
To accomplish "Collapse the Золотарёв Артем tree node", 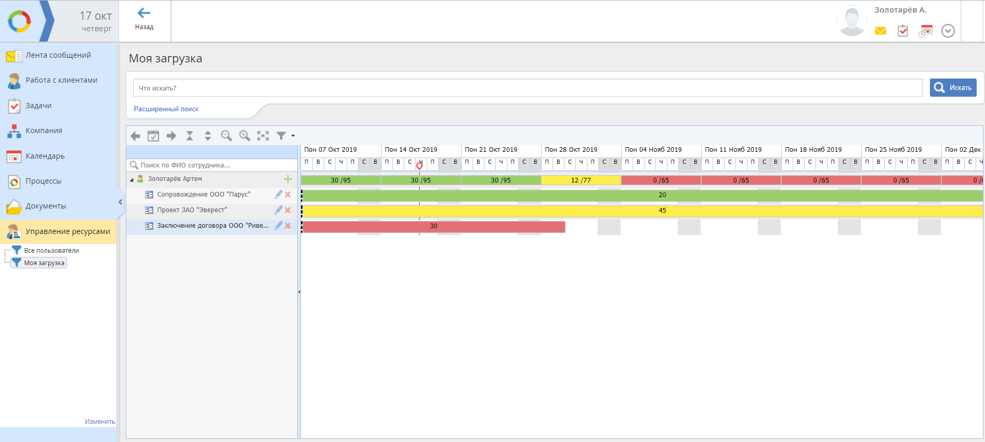I will click(x=132, y=180).
